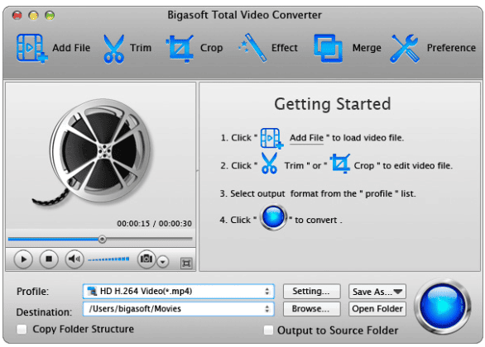Expand the snapshot options arrow
This screenshot has height=347, width=485.
[x=163, y=262]
